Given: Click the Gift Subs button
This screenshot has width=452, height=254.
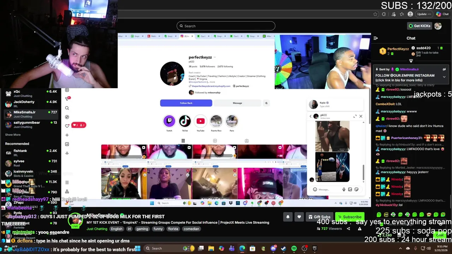Looking at the screenshot, I should tap(319, 217).
